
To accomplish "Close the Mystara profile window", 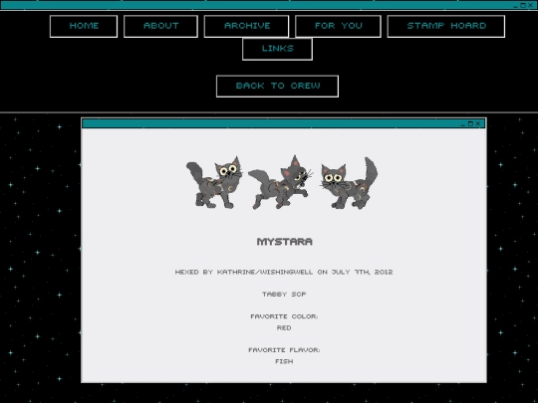I will pos(478,123).
